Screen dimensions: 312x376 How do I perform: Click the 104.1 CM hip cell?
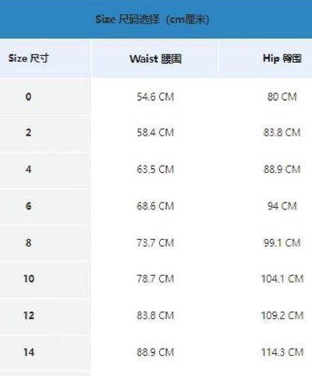click(x=282, y=279)
